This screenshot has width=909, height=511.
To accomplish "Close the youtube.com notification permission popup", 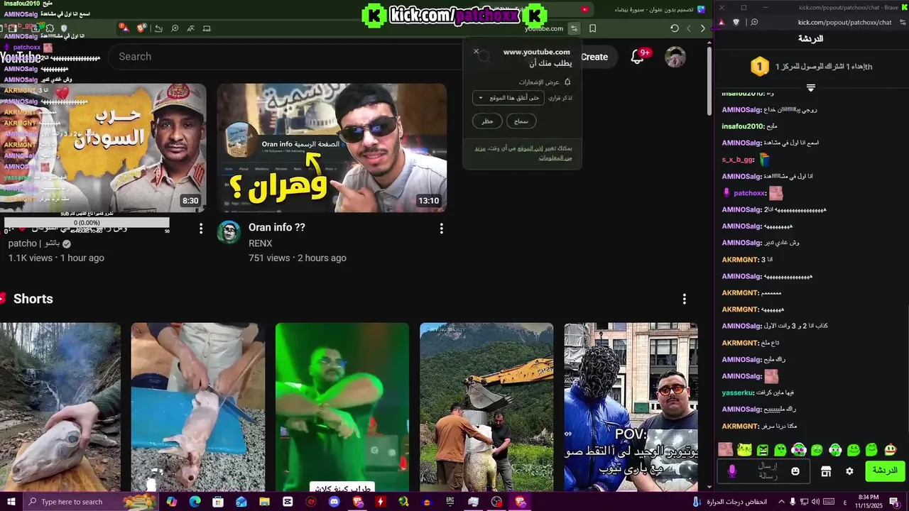I will click(x=476, y=52).
